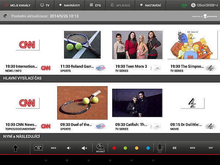Open the Internet globe icon
This screenshot has width=220, height=165.
click(100, 148)
